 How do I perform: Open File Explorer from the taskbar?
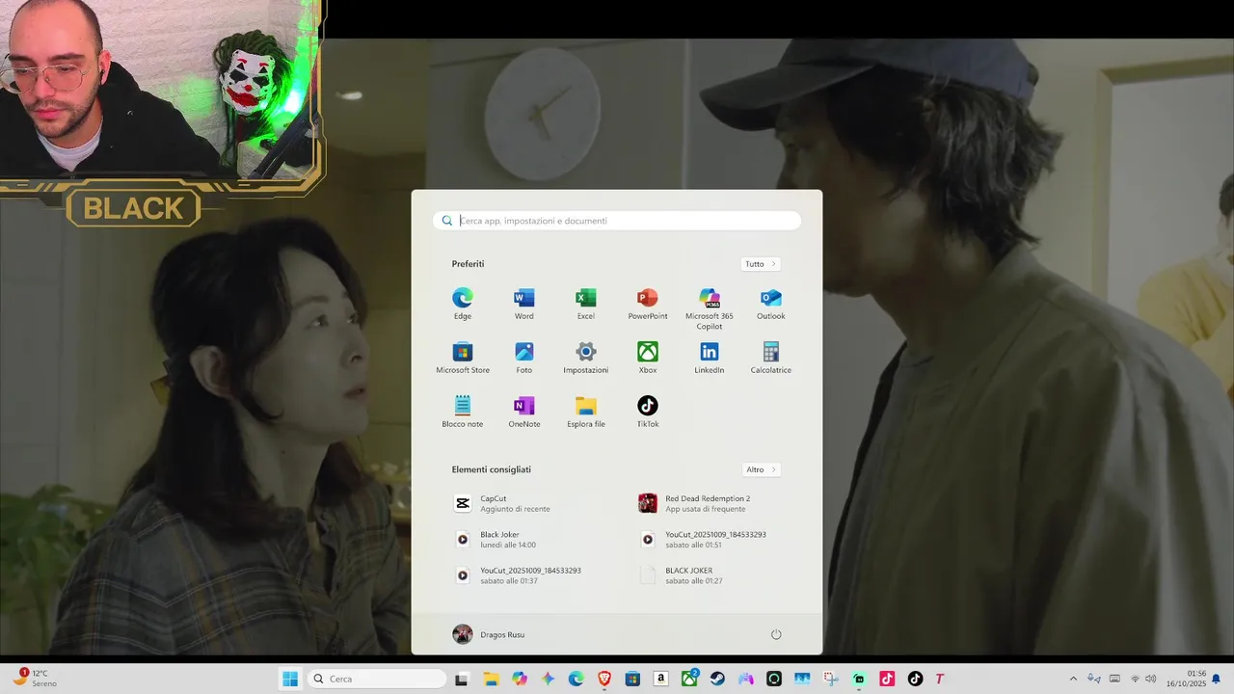tap(491, 679)
